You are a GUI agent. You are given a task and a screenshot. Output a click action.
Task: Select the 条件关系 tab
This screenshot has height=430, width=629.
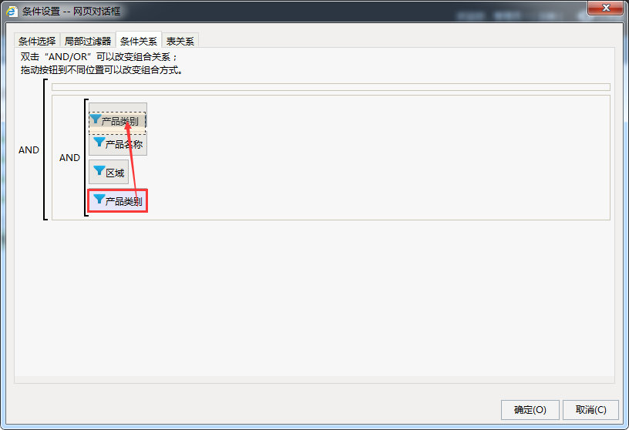click(x=139, y=41)
